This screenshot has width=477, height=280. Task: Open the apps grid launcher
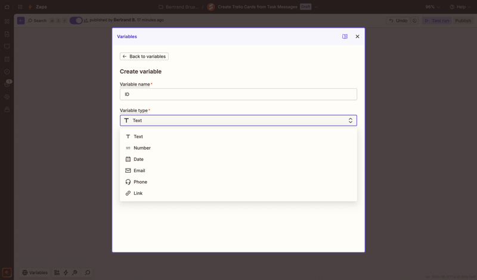(x=20, y=7)
